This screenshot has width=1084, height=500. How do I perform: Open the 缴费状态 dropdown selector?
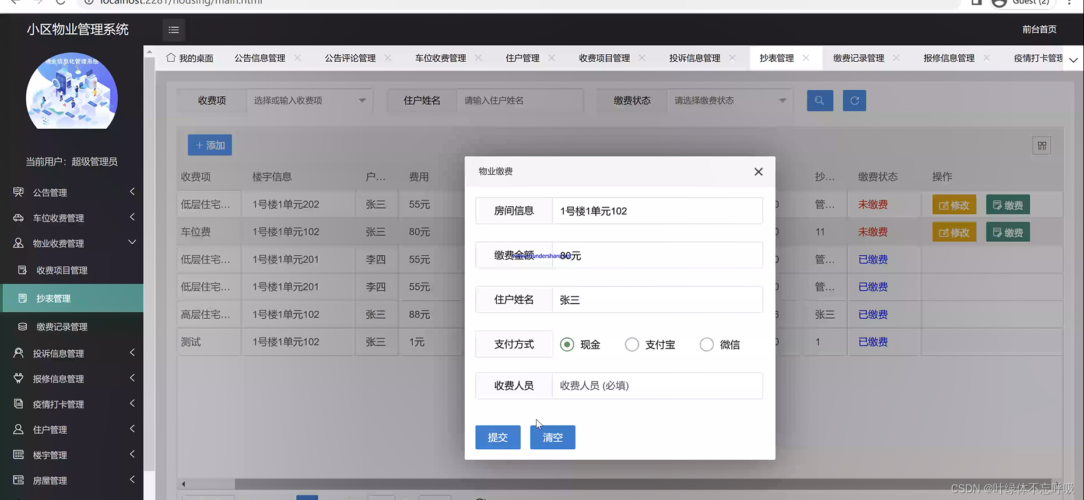coord(730,100)
